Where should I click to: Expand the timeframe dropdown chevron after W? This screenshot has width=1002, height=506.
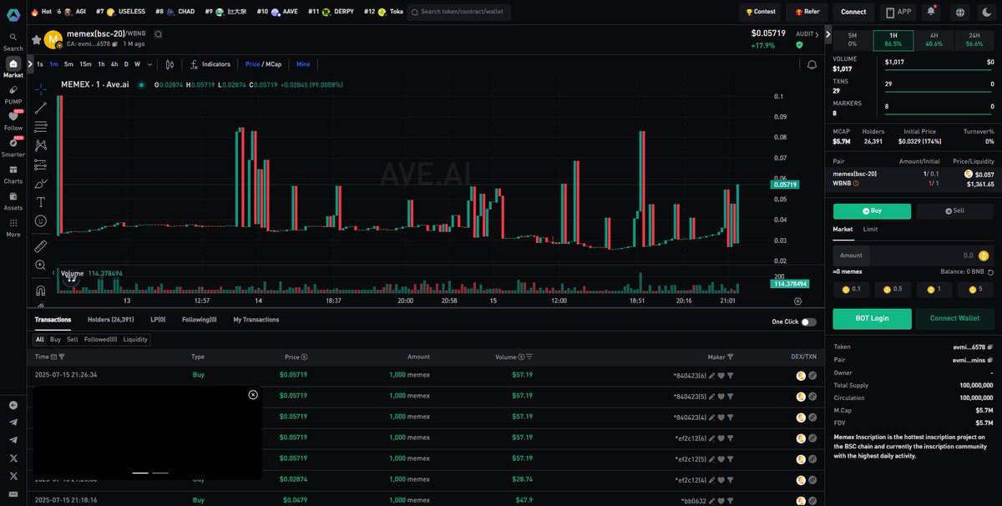pos(150,64)
